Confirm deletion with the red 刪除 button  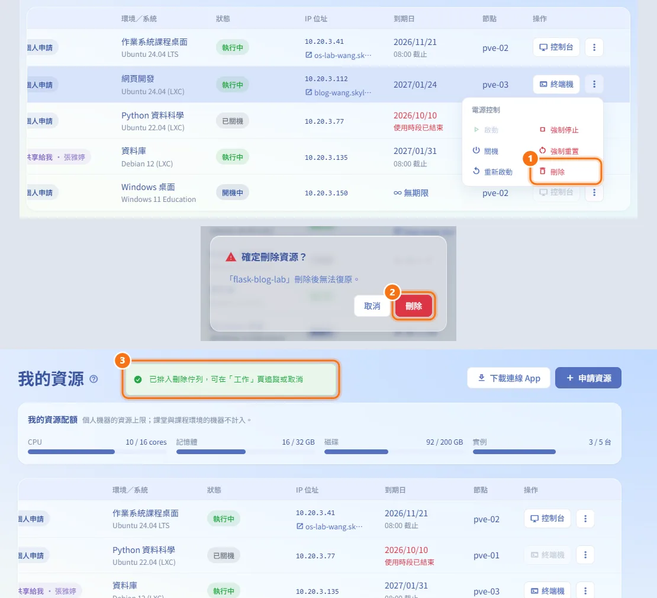[414, 306]
